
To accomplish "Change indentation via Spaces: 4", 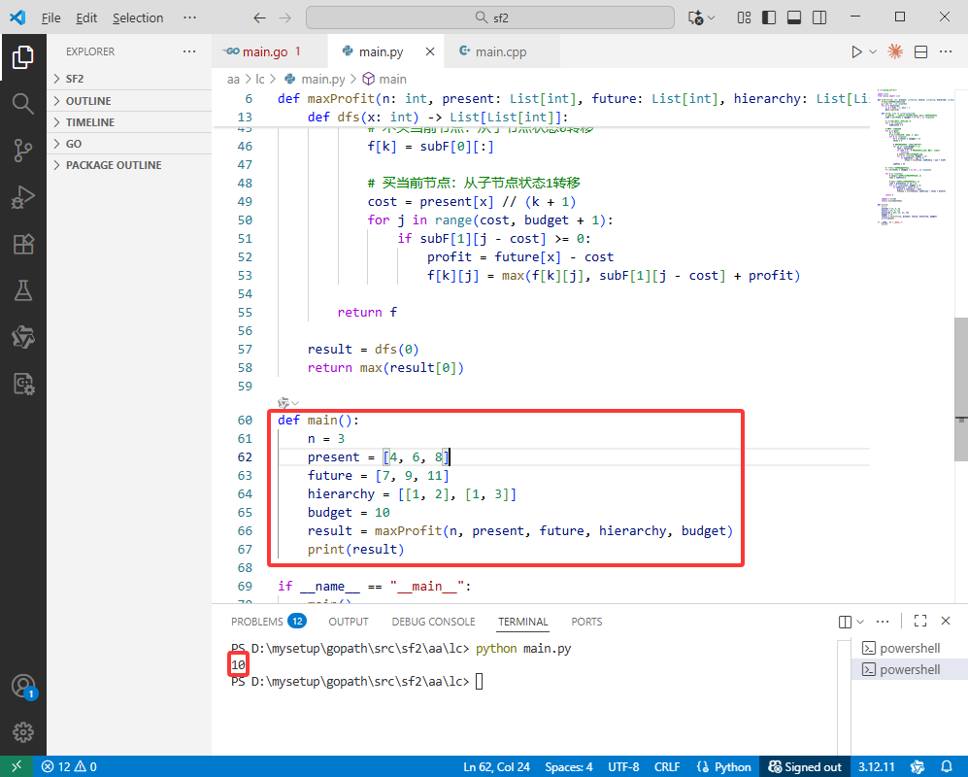I will tap(569, 766).
